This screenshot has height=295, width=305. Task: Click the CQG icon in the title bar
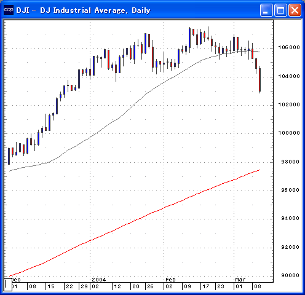(9, 10)
